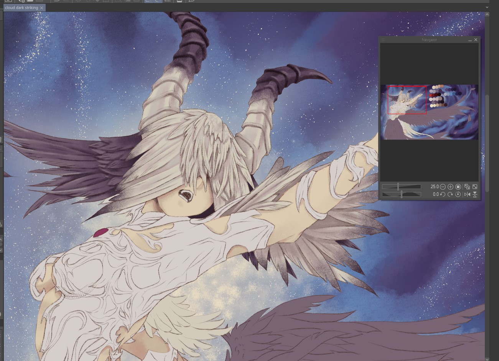Viewport: 499px width, 361px height.
Task: Open the Navigator panel menu
Action: tap(383, 39)
